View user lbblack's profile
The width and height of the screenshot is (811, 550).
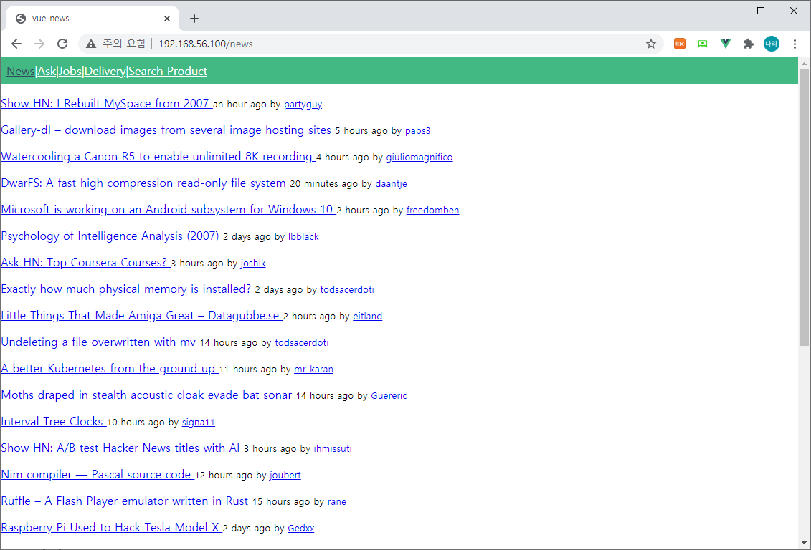coord(303,236)
